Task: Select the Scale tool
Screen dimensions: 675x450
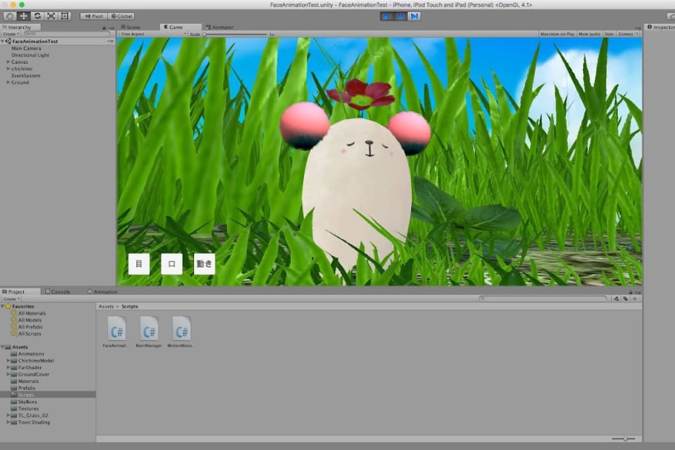Action: [51, 16]
